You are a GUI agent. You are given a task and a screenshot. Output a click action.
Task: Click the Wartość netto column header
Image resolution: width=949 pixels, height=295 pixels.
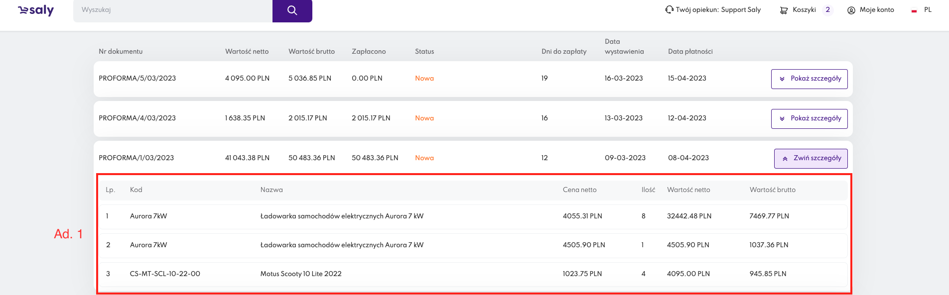(x=247, y=52)
